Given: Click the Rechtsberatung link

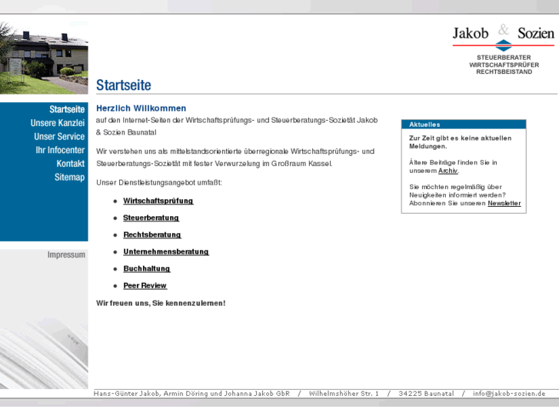Looking at the screenshot, I should click(152, 234).
